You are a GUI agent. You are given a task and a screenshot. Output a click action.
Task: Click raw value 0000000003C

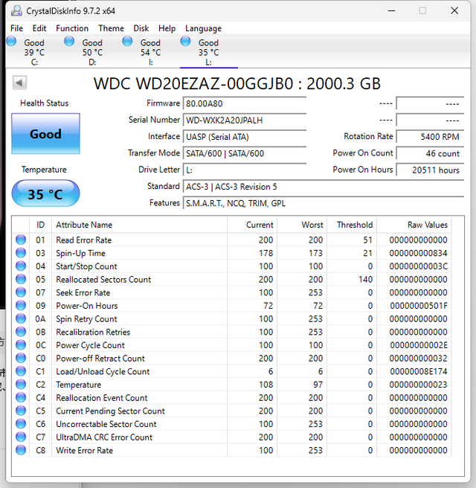pos(419,266)
